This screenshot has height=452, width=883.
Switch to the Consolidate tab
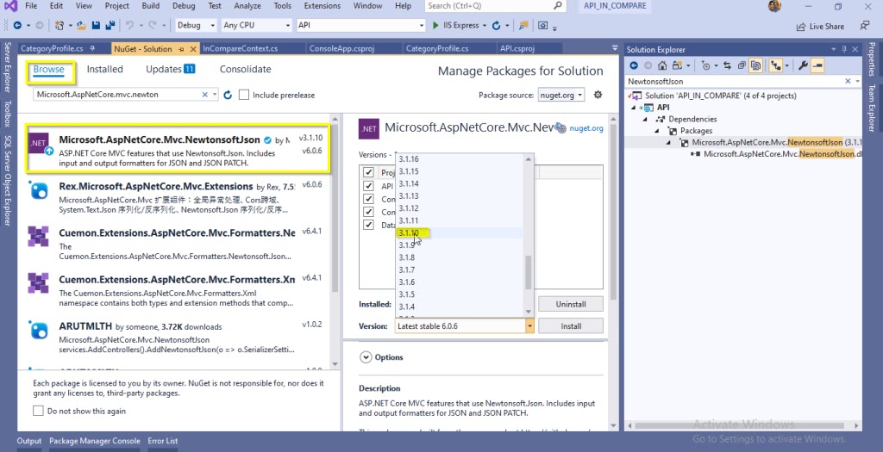click(x=245, y=69)
